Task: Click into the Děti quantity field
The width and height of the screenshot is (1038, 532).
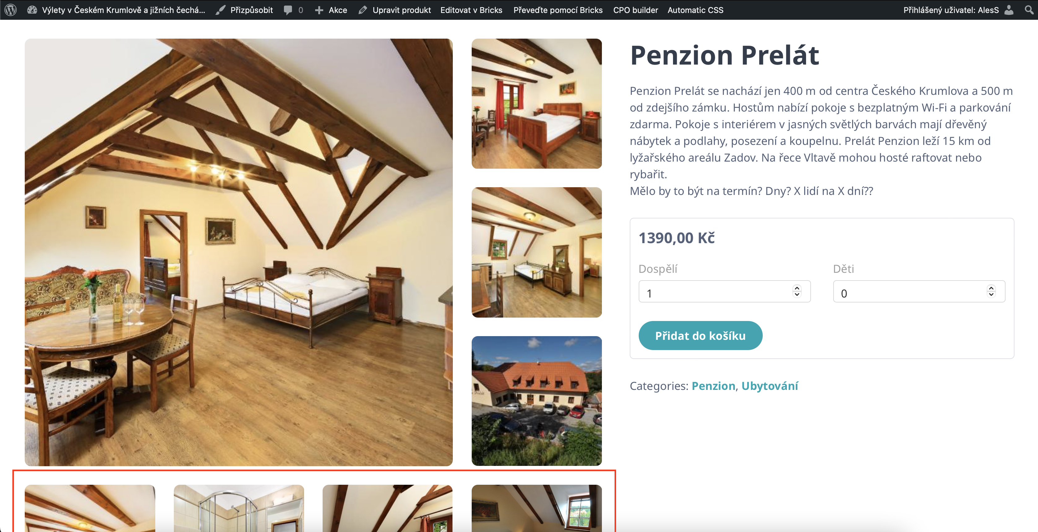Action: [919, 291]
